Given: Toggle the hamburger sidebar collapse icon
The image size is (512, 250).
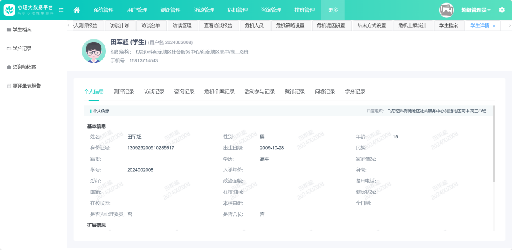Looking at the screenshot, I should coord(61,10).
